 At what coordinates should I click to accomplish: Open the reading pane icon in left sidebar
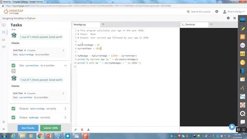(x=3, y=25)
